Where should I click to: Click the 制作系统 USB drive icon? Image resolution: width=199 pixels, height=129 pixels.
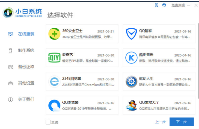tap(11, 51)
